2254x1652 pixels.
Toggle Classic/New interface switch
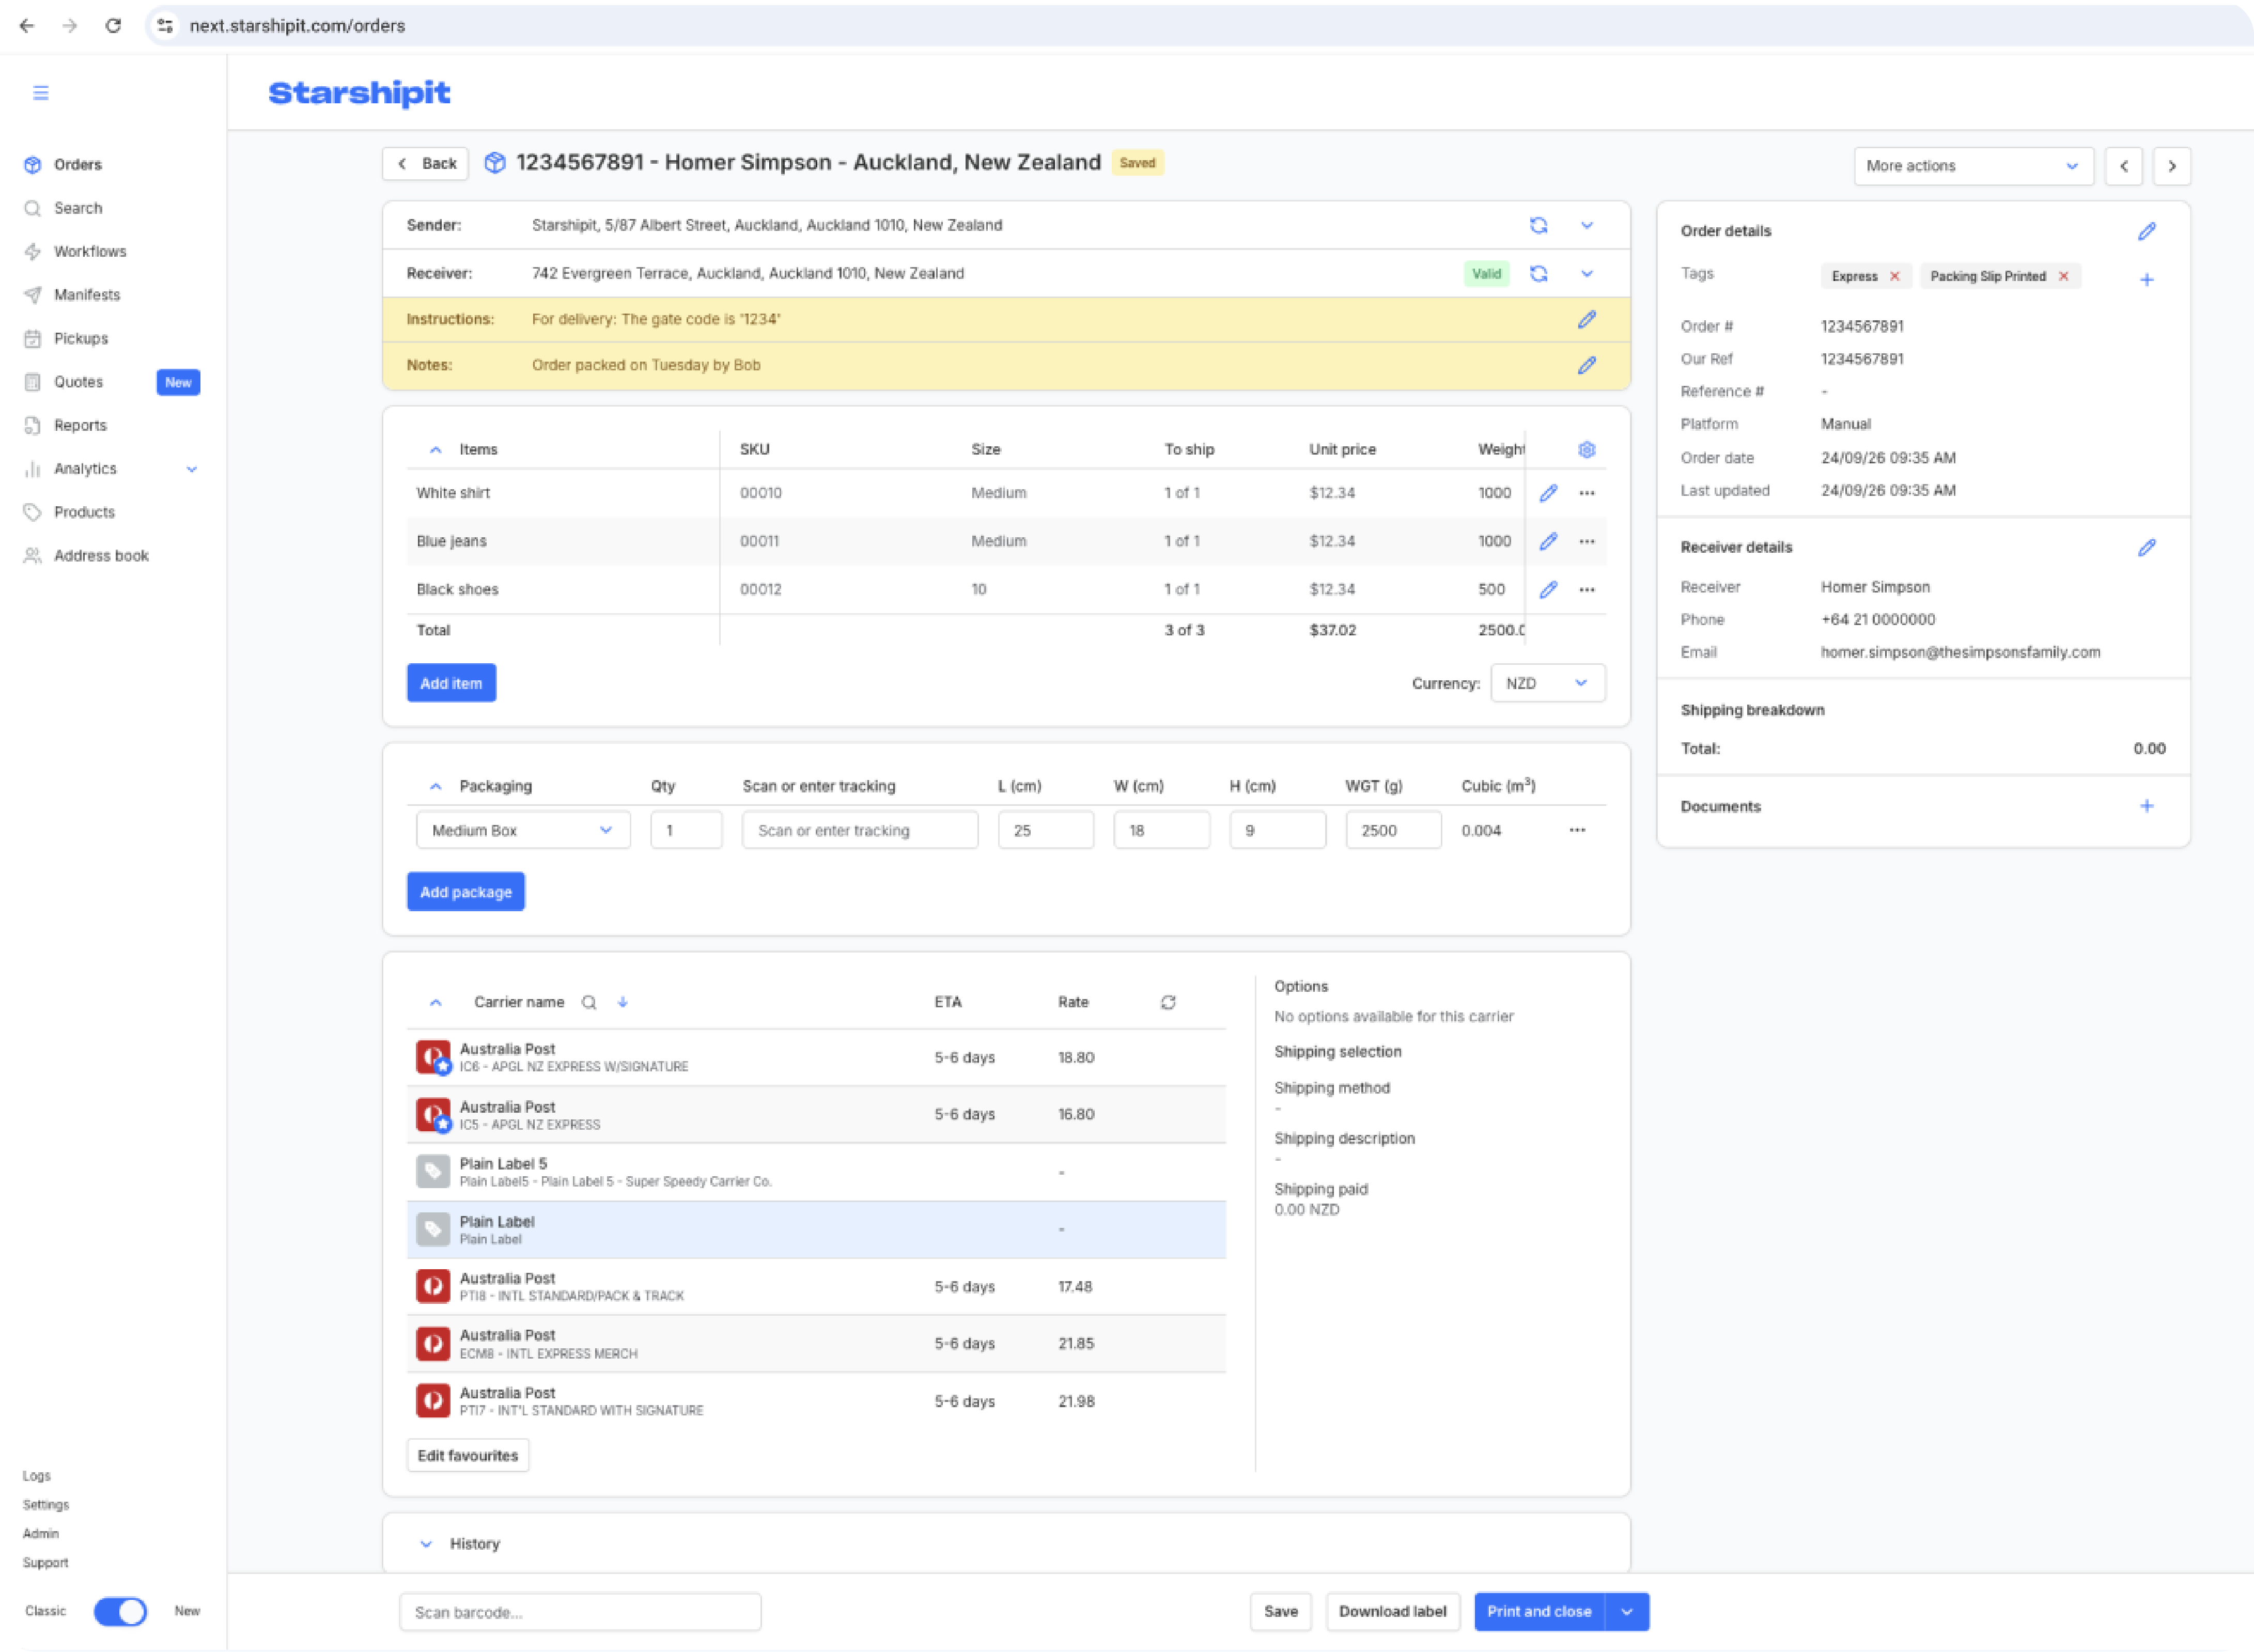tap(120, 1611)
